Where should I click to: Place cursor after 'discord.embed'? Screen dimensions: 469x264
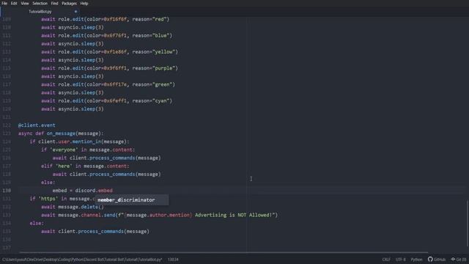point(113,191)
